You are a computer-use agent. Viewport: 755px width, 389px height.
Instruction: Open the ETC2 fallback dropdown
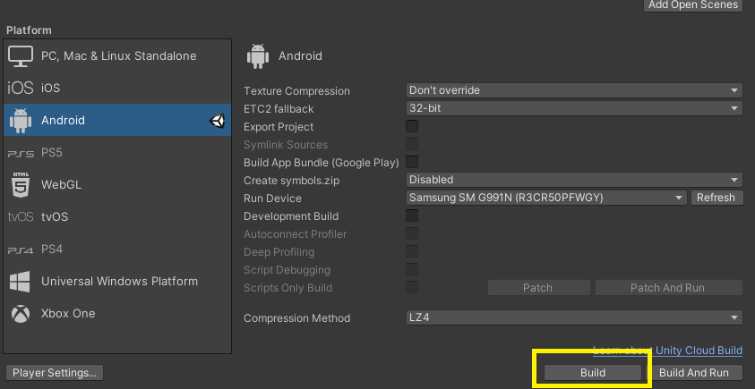pyautogui.click(x=574, y=108)
